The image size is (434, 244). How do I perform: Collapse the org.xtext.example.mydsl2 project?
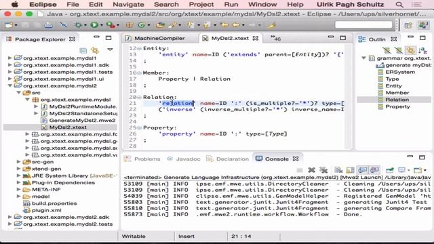coord(10,86)
